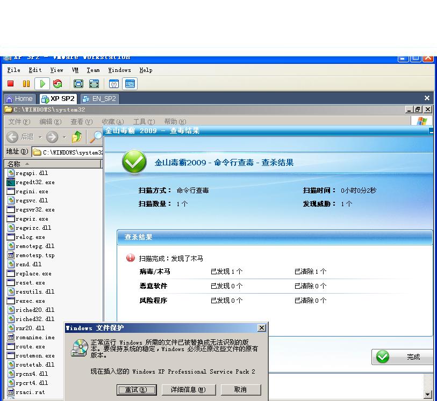This screenshot has height=401, width=437.
Task: Select the regini.exe file
Action: [x=27, y=192]
